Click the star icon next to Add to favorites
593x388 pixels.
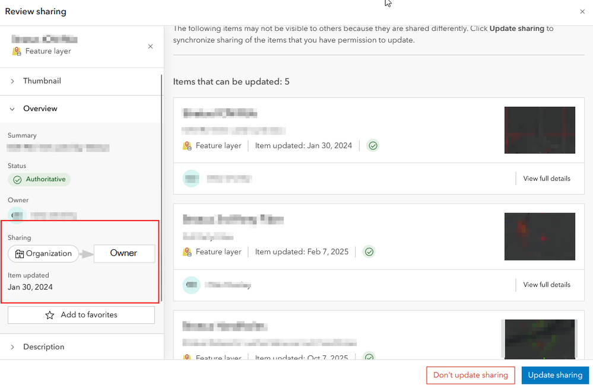(x=50, y=314)
